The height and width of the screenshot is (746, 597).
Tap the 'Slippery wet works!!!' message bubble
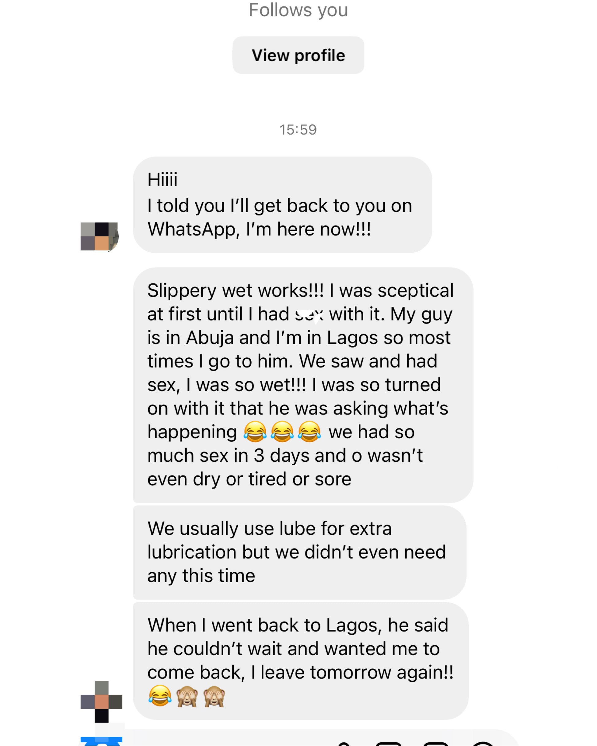click(x=303, y=384)
